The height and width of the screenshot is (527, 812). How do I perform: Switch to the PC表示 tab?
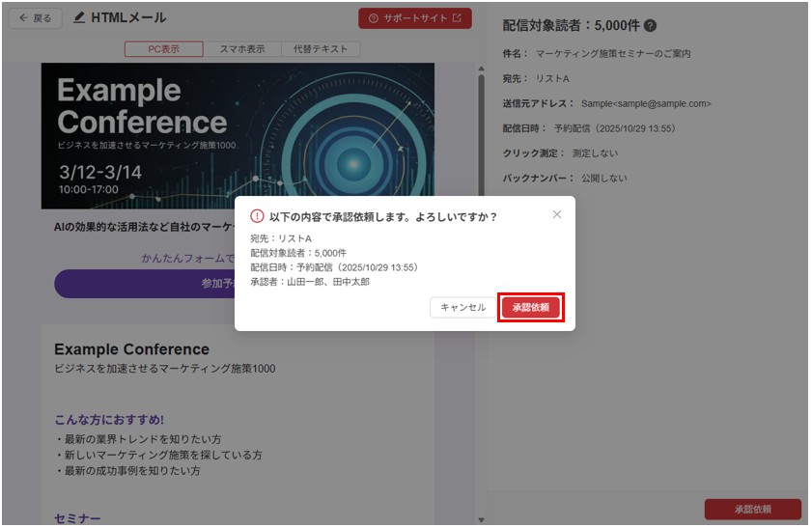click(x=163, y=49)
